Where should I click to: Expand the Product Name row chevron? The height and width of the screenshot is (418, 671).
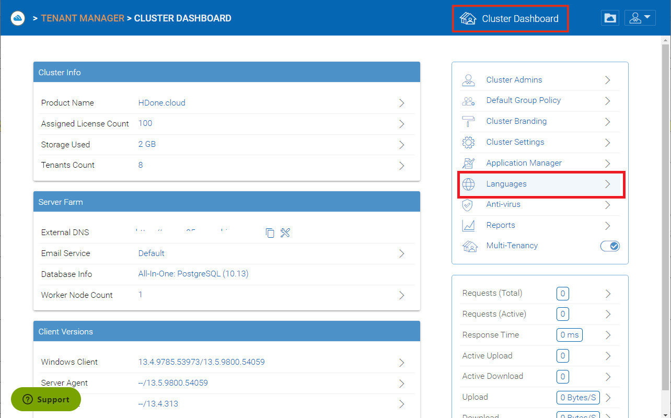402,103
